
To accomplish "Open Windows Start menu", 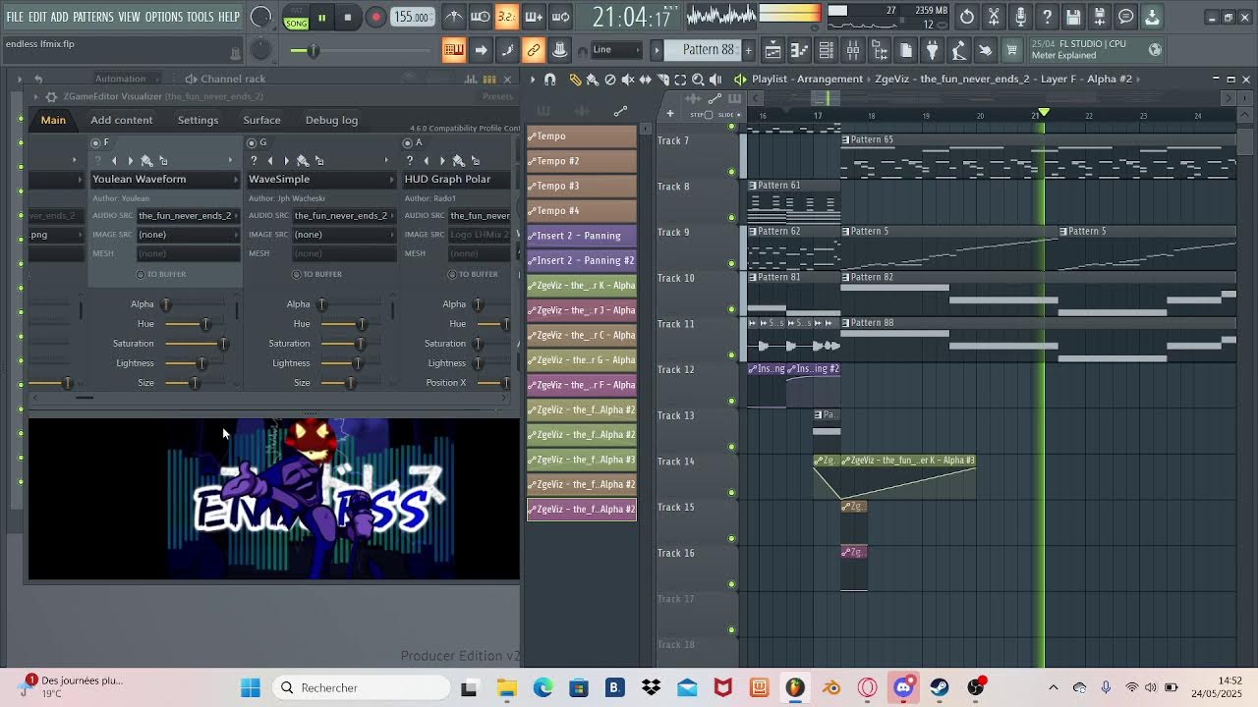I will point(251,687).
